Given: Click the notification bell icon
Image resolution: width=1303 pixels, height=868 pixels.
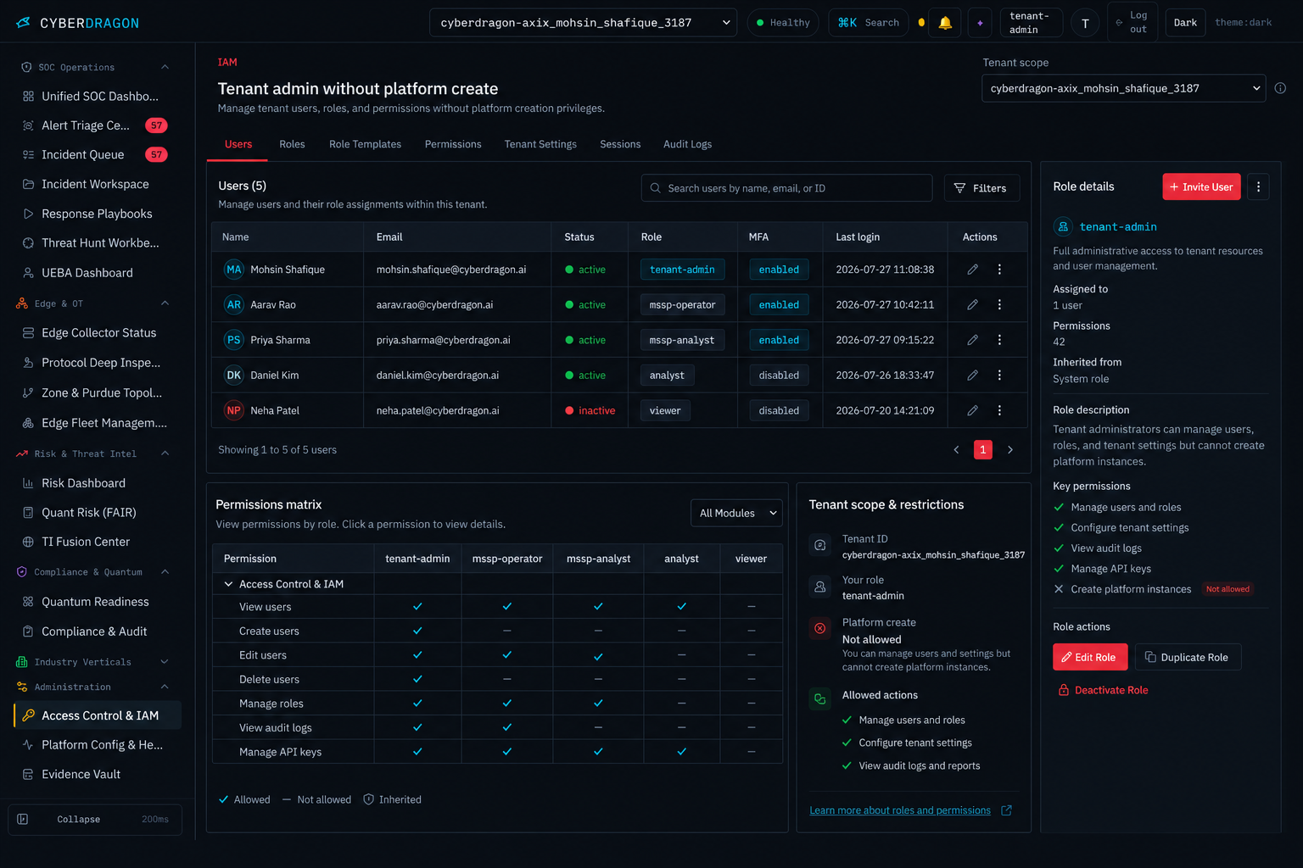Looking at the screenshot, I should [945, 23].
